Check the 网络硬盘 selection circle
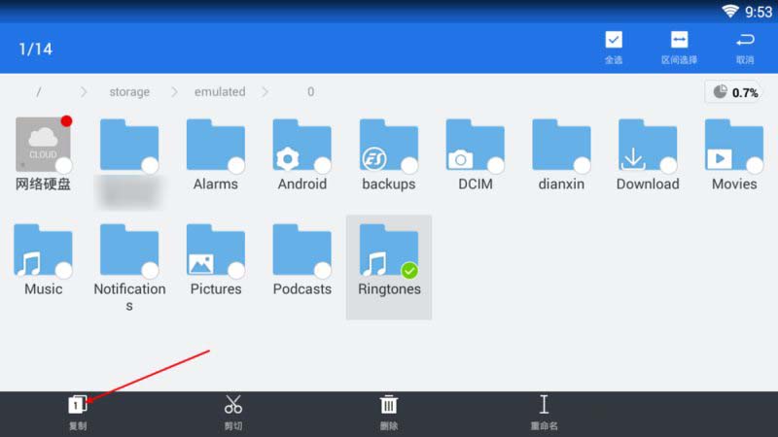The height and width of the screenshot is (437, 778). [63, 165]
